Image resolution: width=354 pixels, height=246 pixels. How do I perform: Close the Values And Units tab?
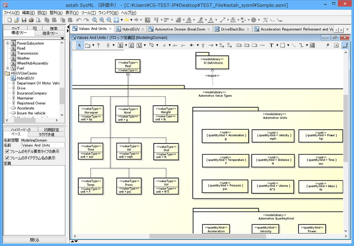point(110,29)
